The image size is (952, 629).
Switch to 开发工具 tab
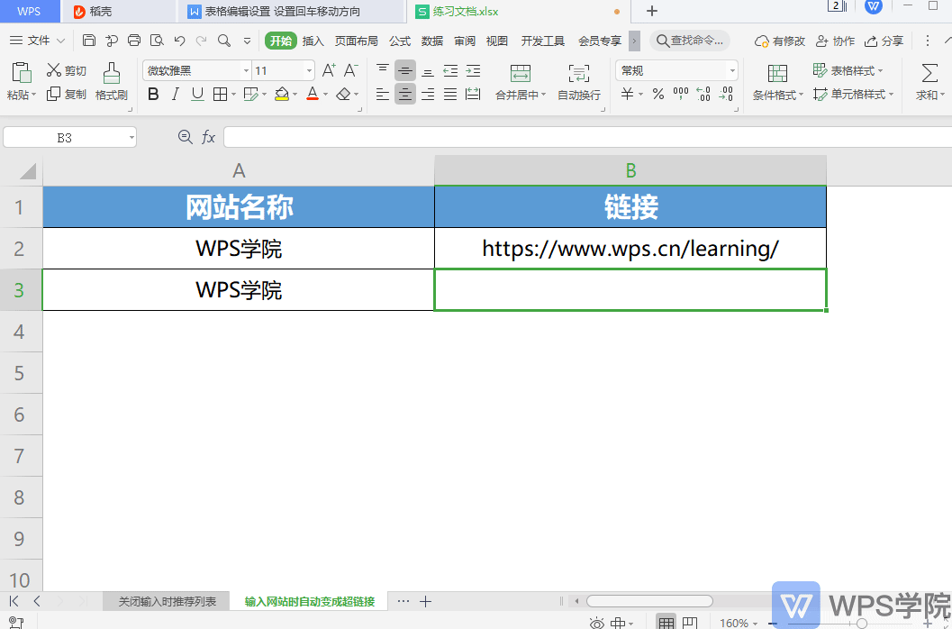pos(543,41)
